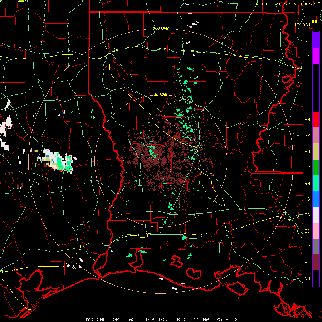This screenshot has width=322, height=322.
Task: Select the IC pink legend swatch
Action: [316, 231]
